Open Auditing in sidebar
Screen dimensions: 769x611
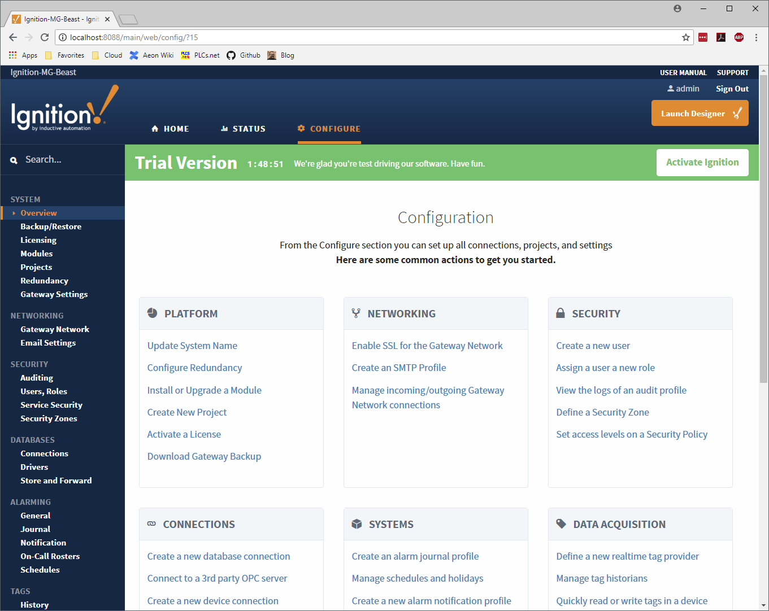(37, 378)
